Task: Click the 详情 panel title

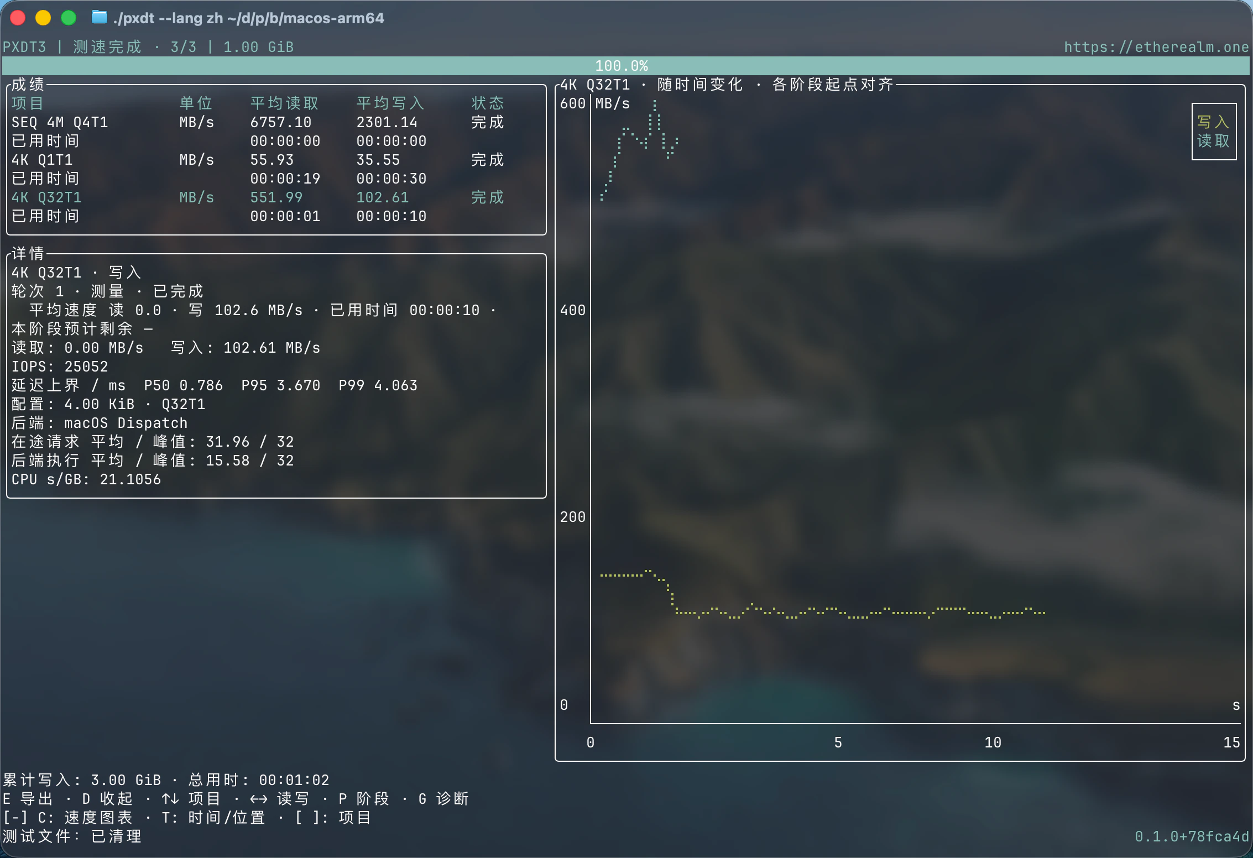Action: (28, 254)
